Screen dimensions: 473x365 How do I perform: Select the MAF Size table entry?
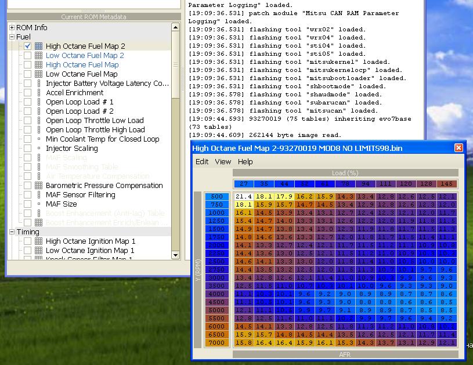61,204
